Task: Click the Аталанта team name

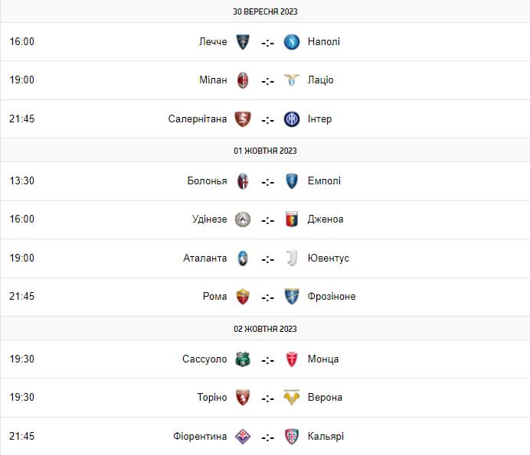Action: pyautogui.click(x=205, y=258)
